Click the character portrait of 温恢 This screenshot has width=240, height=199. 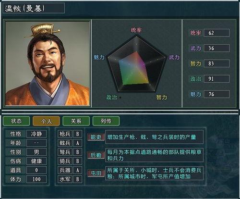pos(48,63)
